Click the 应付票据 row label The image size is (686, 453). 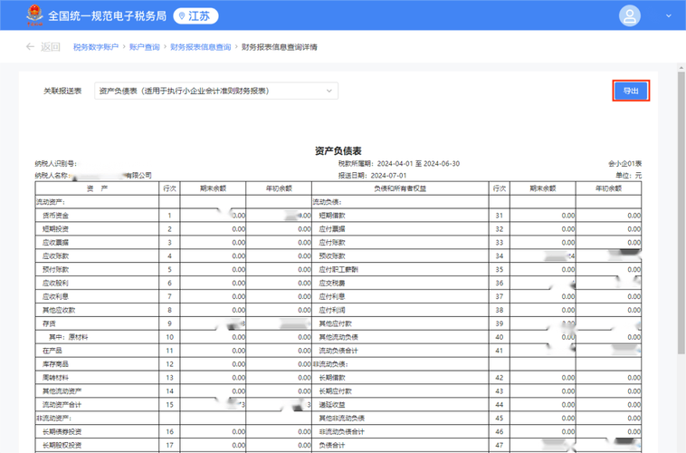(x=332, y=229)
